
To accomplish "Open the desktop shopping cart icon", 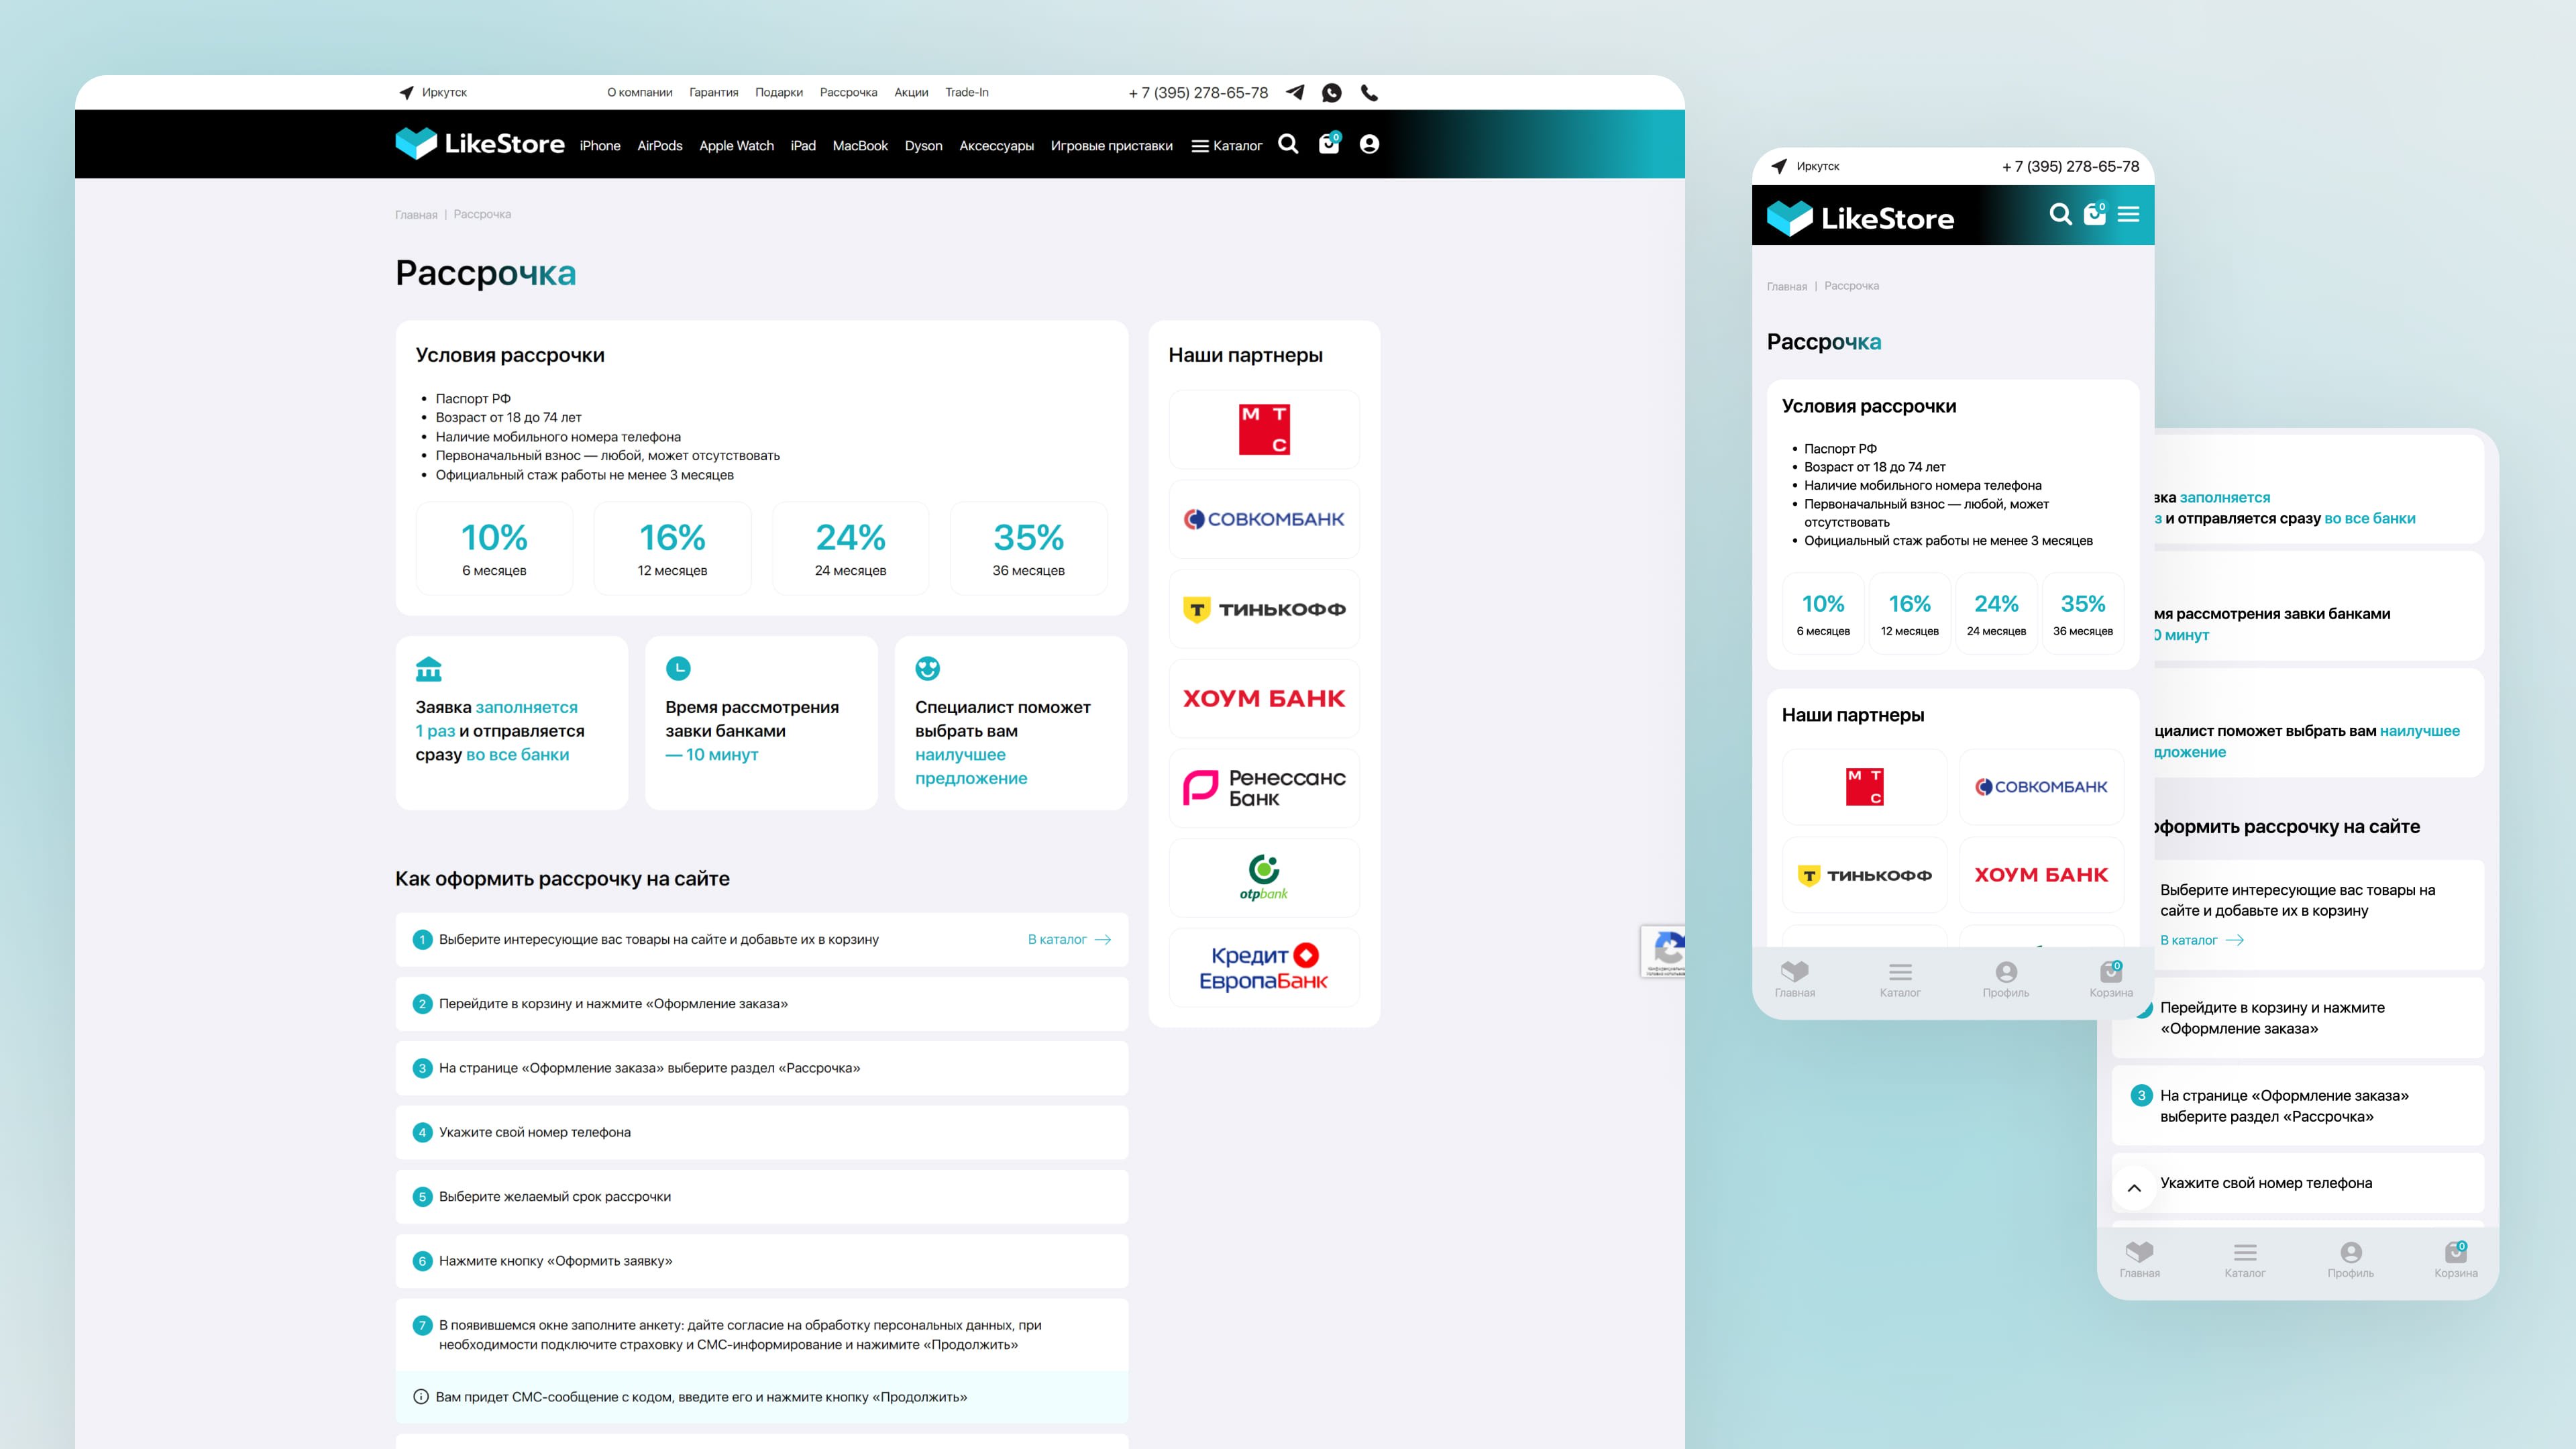I will click(1329, 144).
